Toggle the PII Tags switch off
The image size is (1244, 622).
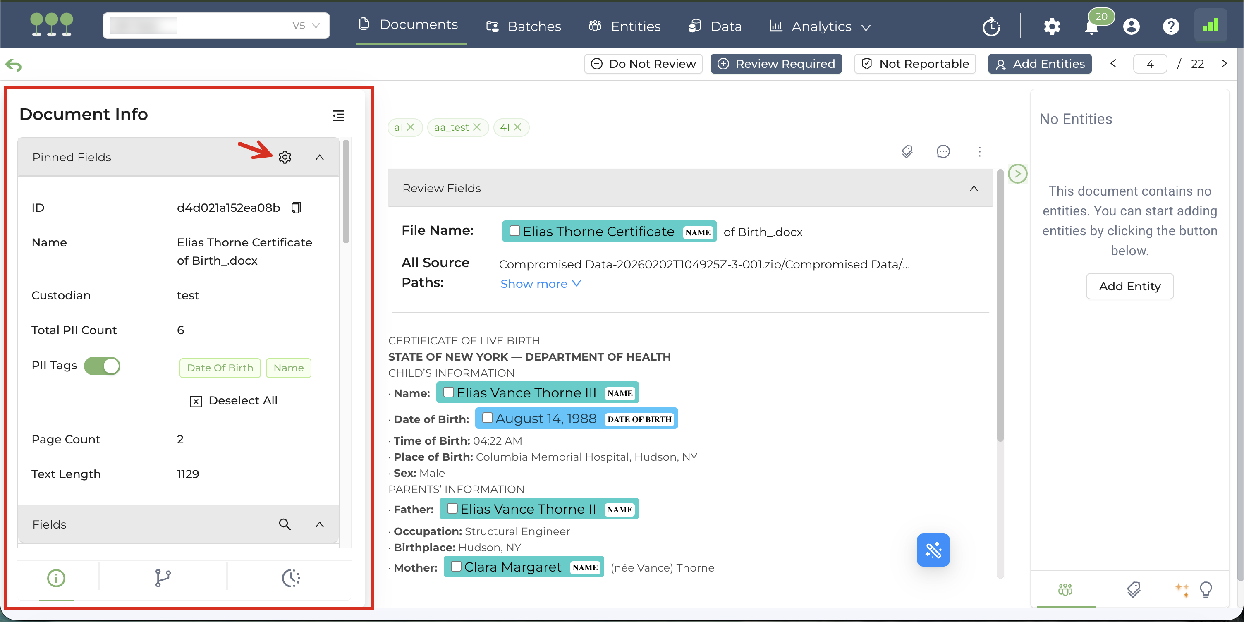point(102,366)
